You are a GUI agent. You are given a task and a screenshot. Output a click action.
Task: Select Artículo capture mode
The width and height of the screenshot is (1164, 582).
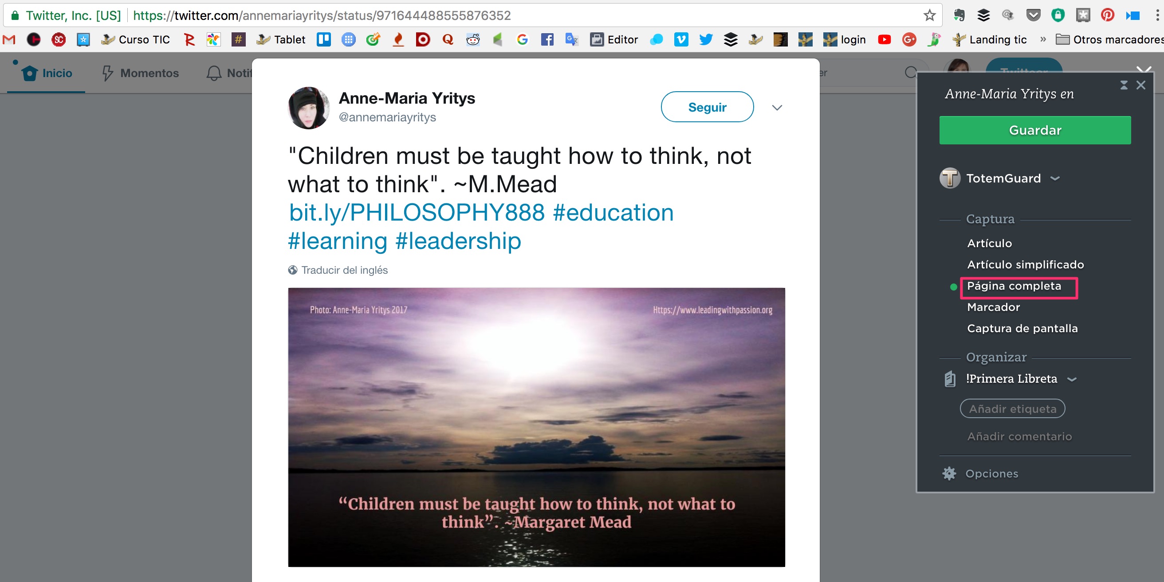[989, 243]
